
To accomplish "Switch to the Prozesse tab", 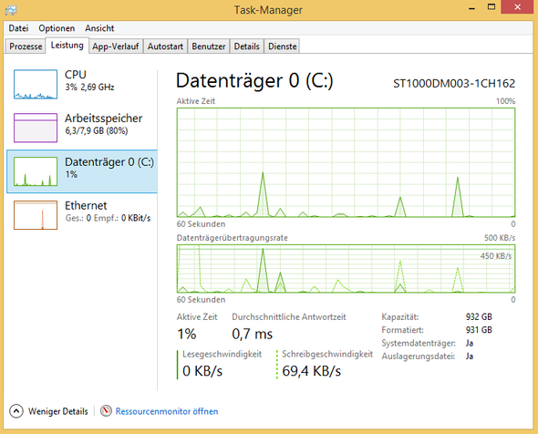I will pyautogui.click(x=26, y=46).
